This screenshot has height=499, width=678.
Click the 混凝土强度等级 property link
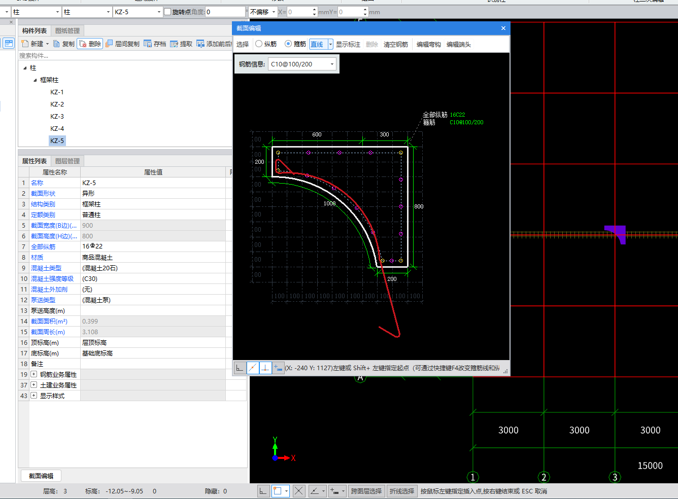pos(52,279)
